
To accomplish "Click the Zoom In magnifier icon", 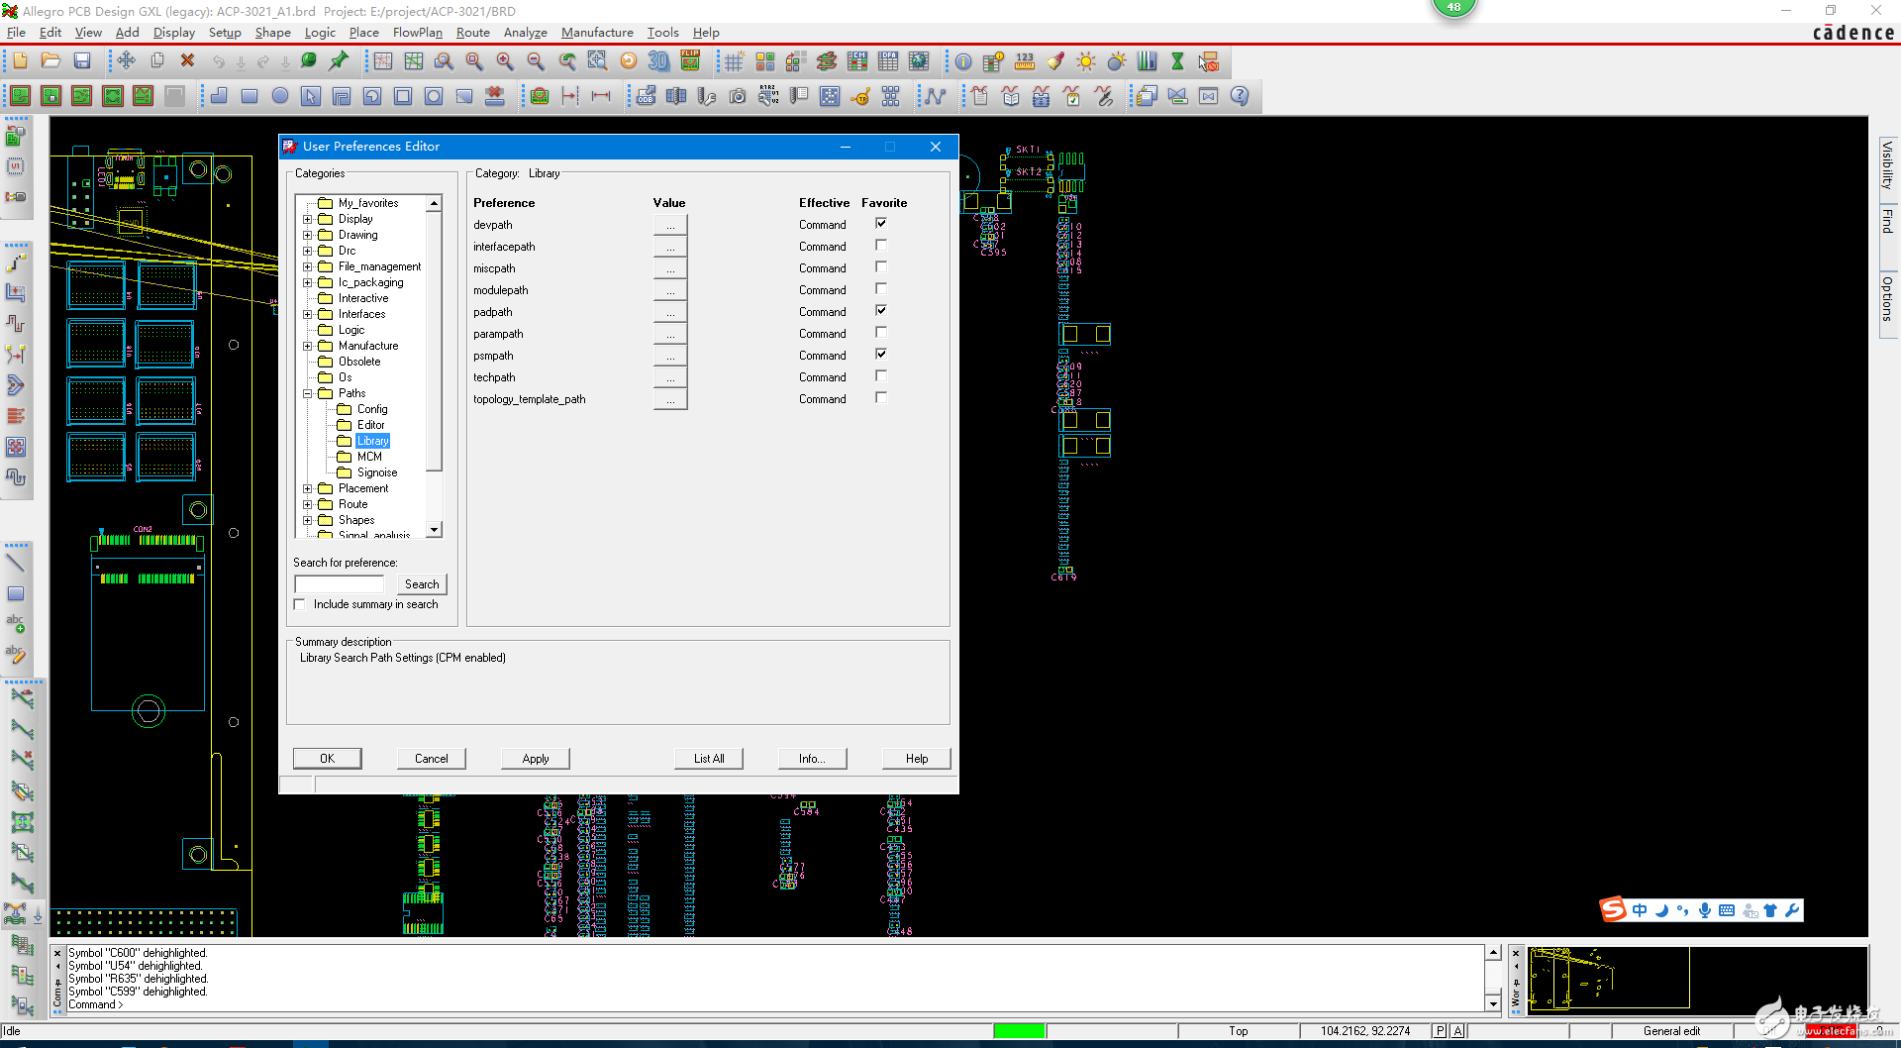I will point(505,61).
